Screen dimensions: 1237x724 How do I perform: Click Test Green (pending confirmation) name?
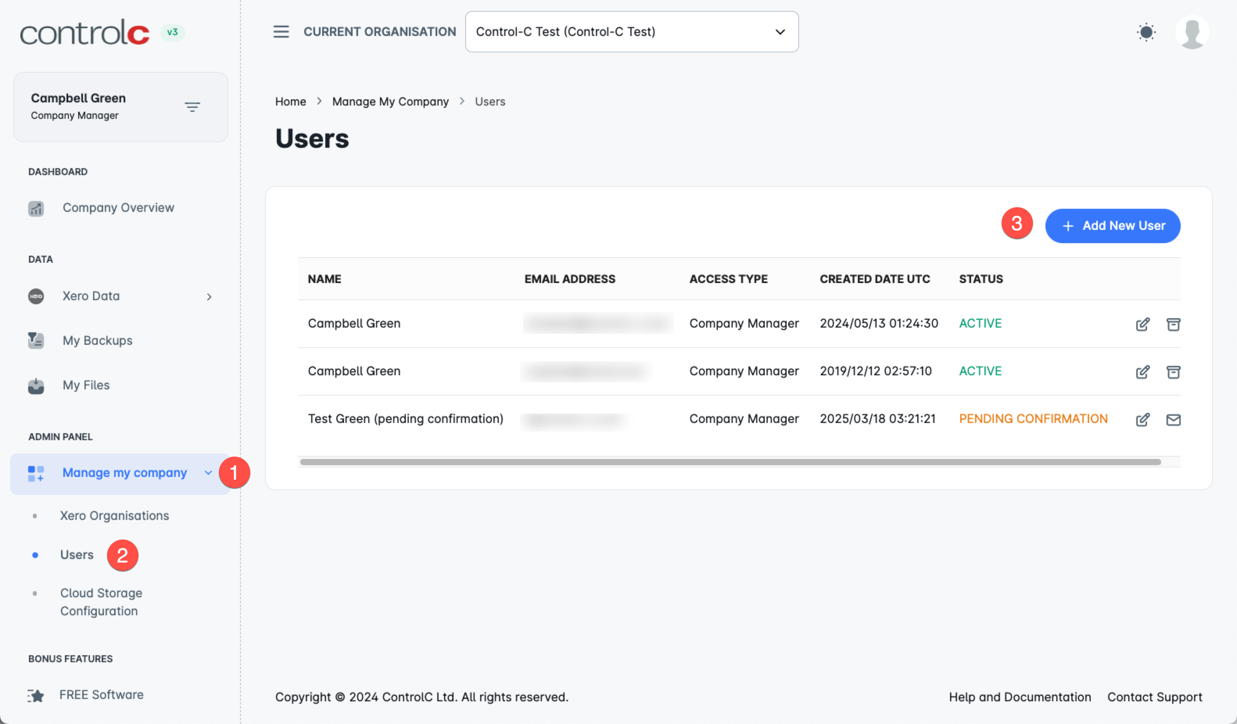pos(405,419)
